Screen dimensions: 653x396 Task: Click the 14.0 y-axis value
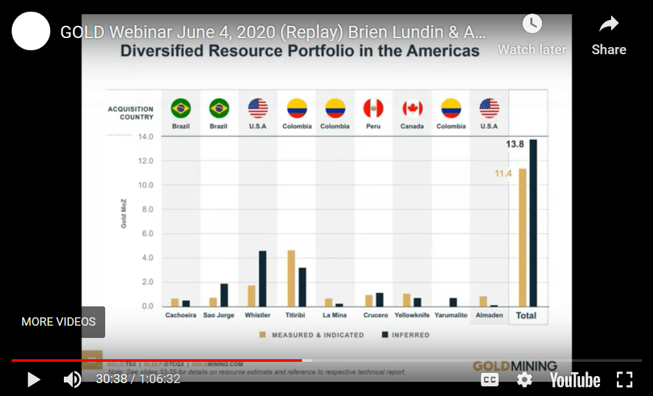click(x=146, y=137)
